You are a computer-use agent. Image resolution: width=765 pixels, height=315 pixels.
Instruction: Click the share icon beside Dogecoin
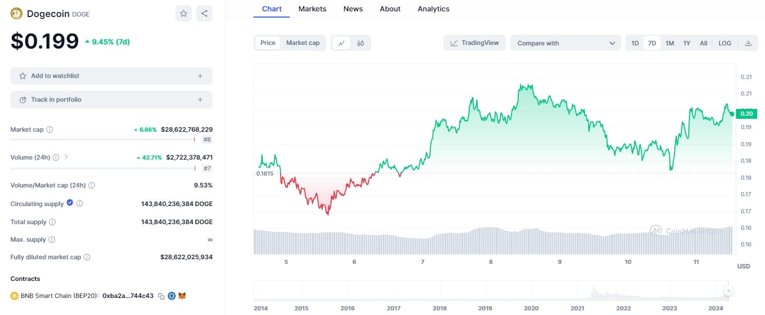(204, 14)
